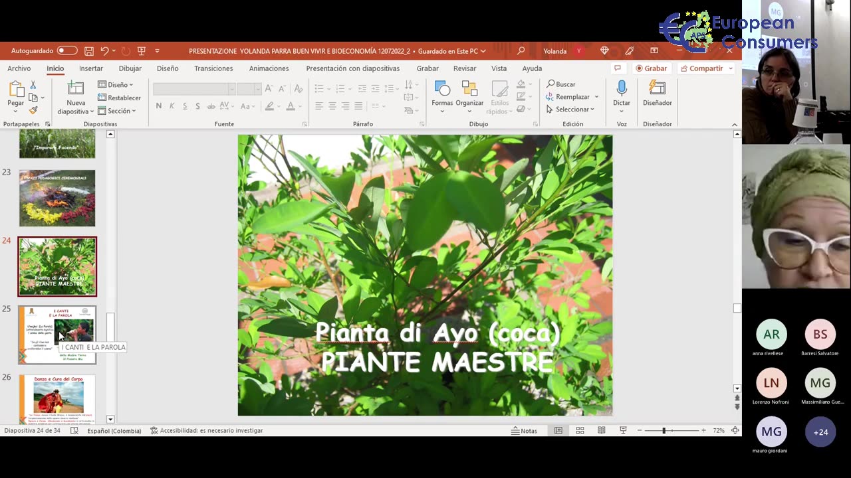Switch to the Diseño ribbon tab

168,68
